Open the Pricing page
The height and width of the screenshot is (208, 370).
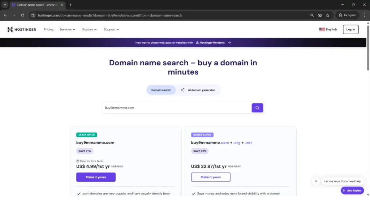click(x=48, y=30)
